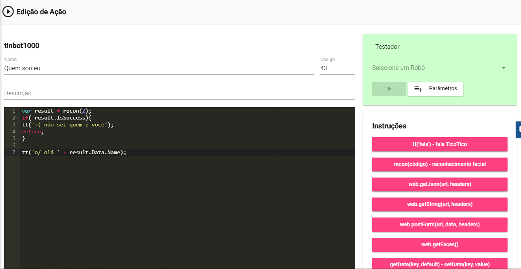Insert web.getString(url, headers) instruction
This screenshot has height=269, width=521.
point(439,204)
